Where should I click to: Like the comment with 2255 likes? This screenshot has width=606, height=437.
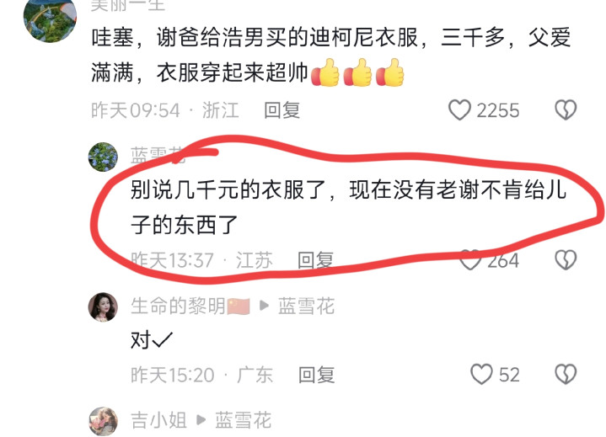pyautogui.click(x=459, y=110)
